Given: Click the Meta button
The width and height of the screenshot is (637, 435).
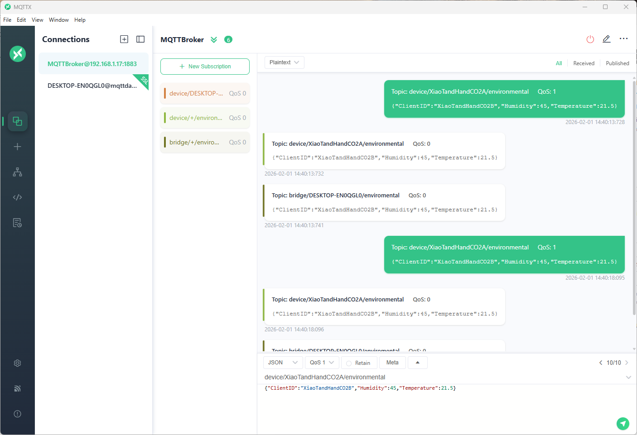Looking at the screenshot, I should coord(392,363).
